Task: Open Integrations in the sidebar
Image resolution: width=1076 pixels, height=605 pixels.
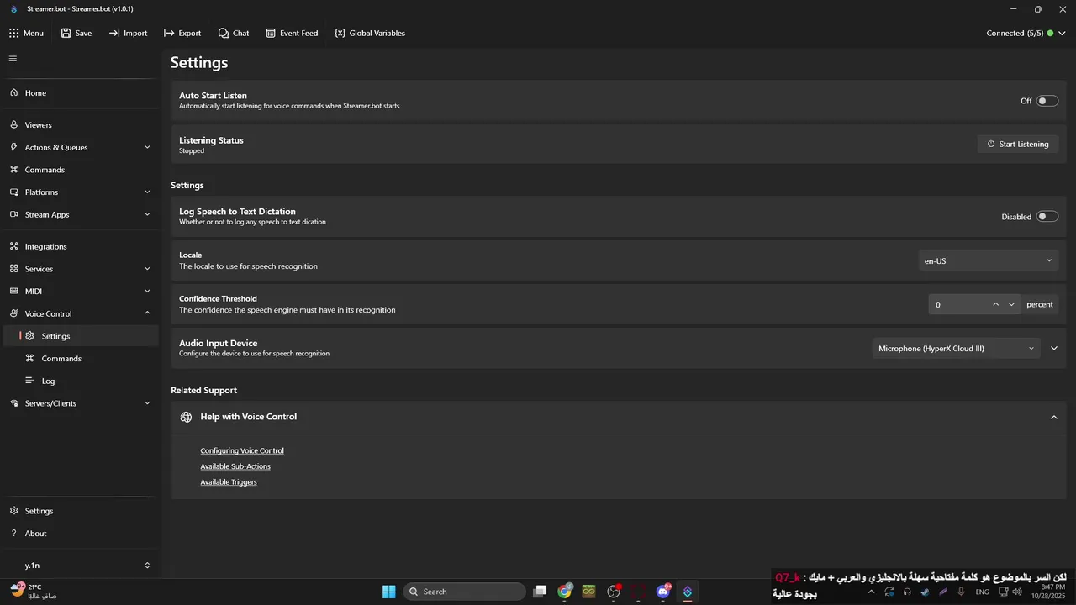Action: coord(79,247)
